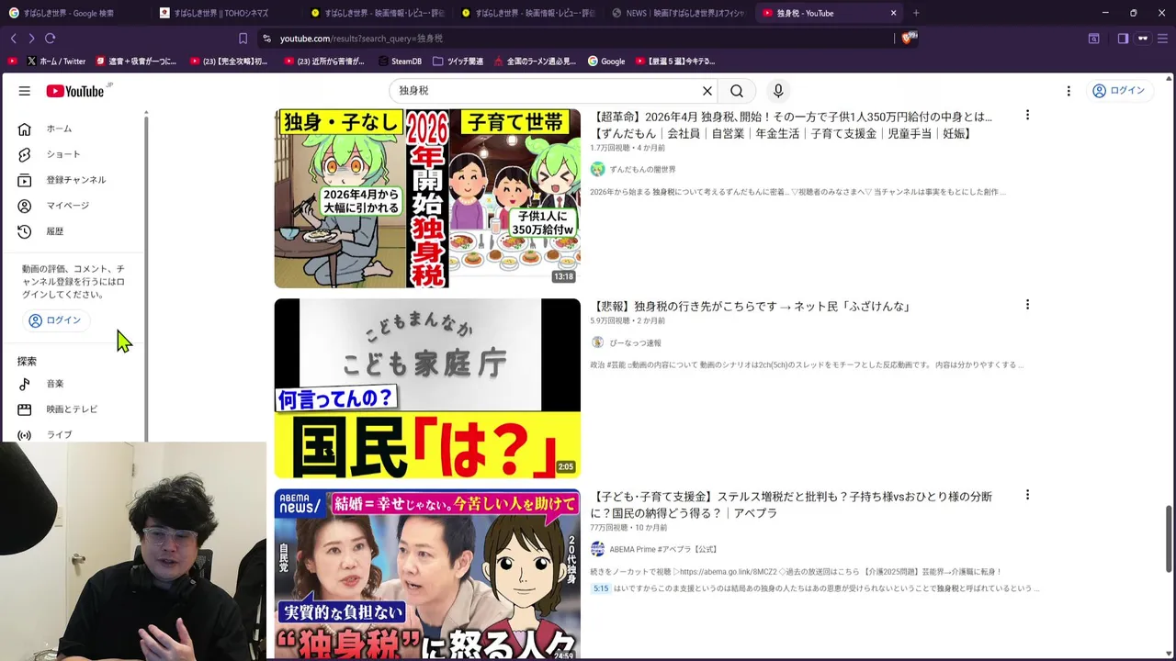Image resolution: width=1176 pixels, height=661 pixels.
Task: Reload the page with the refresh icon
Action: click(50, 39)
